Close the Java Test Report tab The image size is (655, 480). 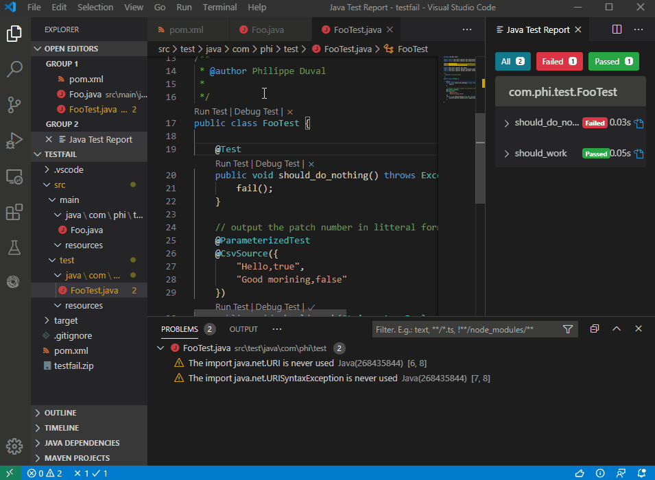click(x=578, y=29)
